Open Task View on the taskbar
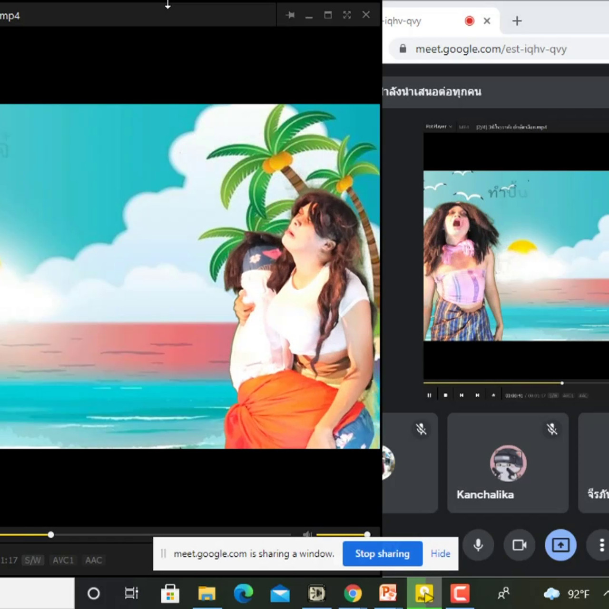 pyautogui.click(x=132, y=593)
